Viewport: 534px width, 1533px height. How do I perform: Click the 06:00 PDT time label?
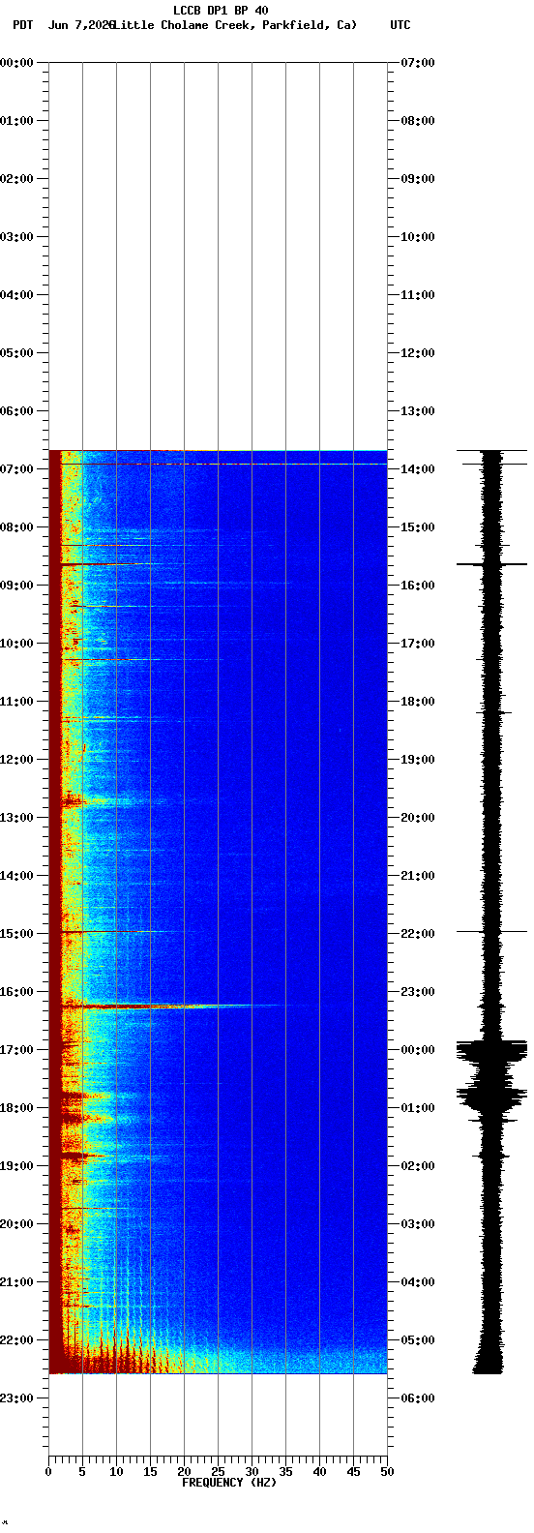pos(16,411)
